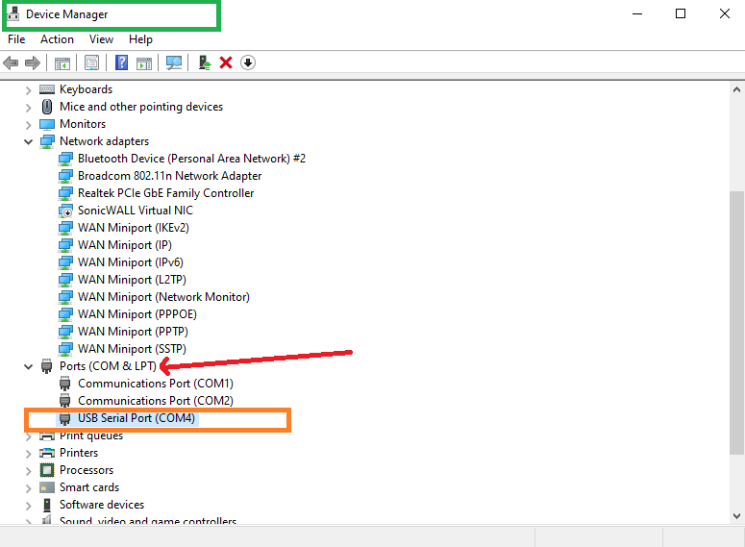745x547 pixels.
Task: Click the blue Help question mark icon
Action: click(x=122, y=62)
